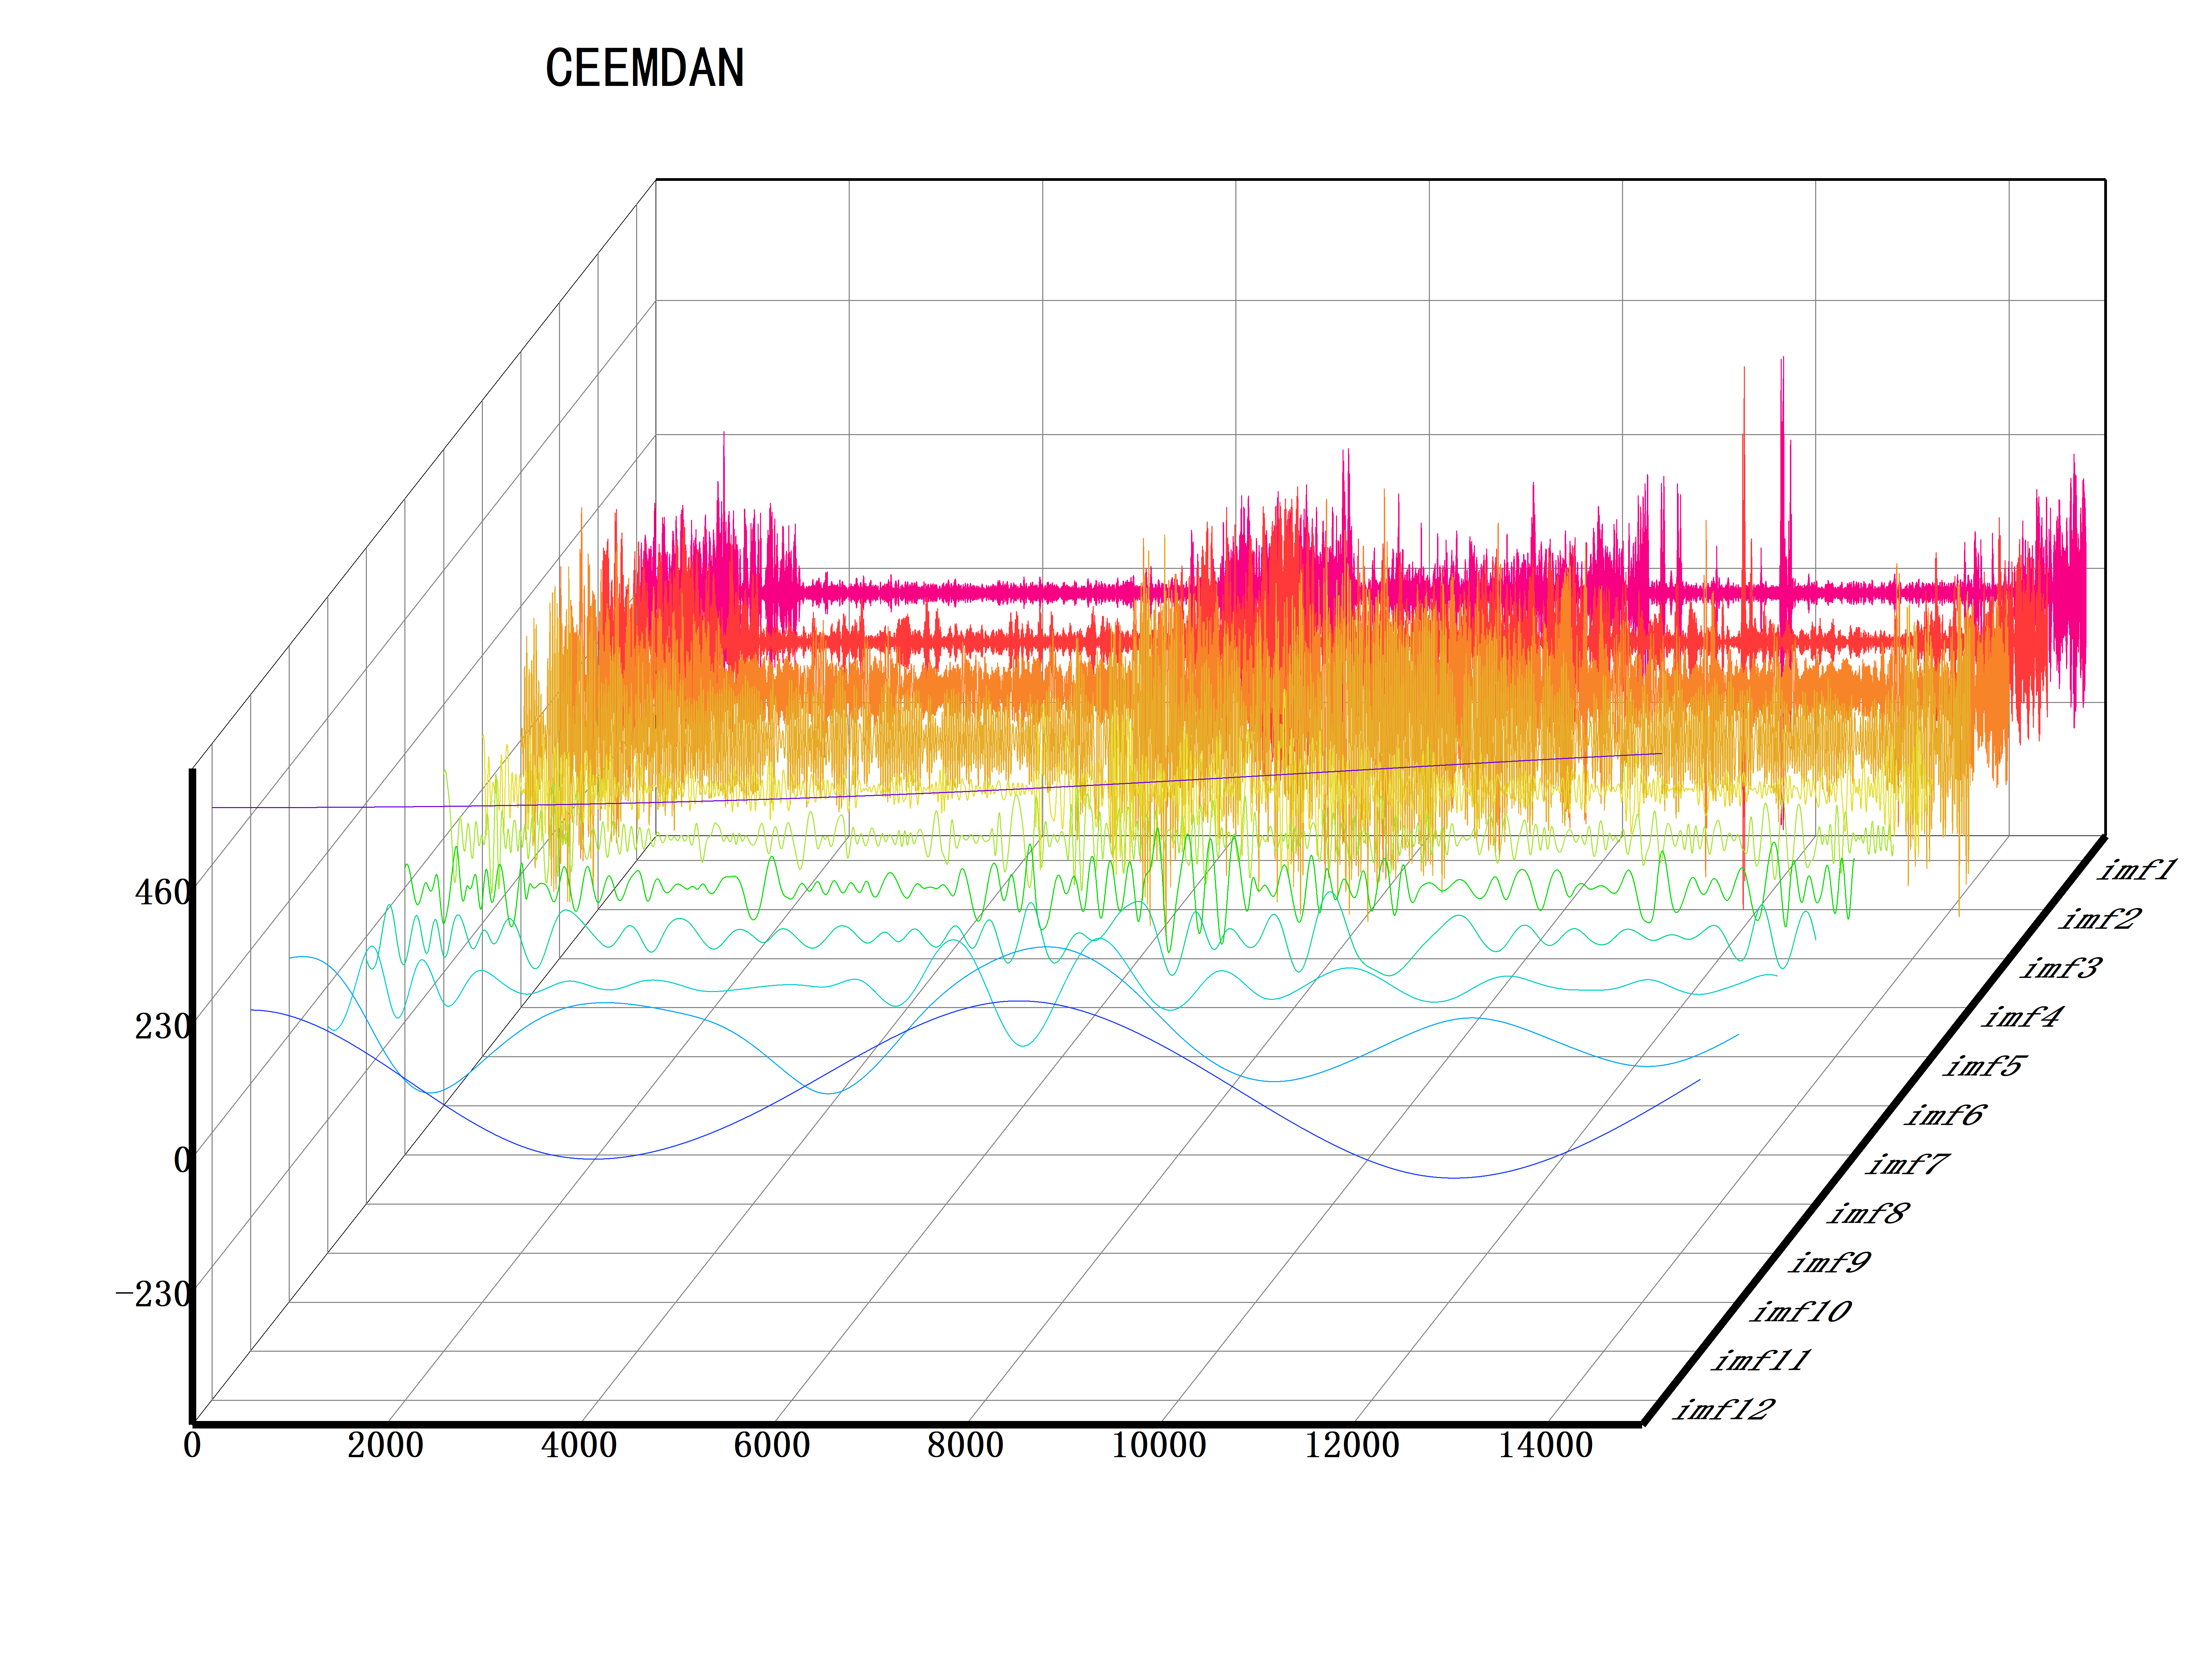Click the imf11 axis label
The height and width of the screenshot is (1680, 2195).
(1761, 1360)
